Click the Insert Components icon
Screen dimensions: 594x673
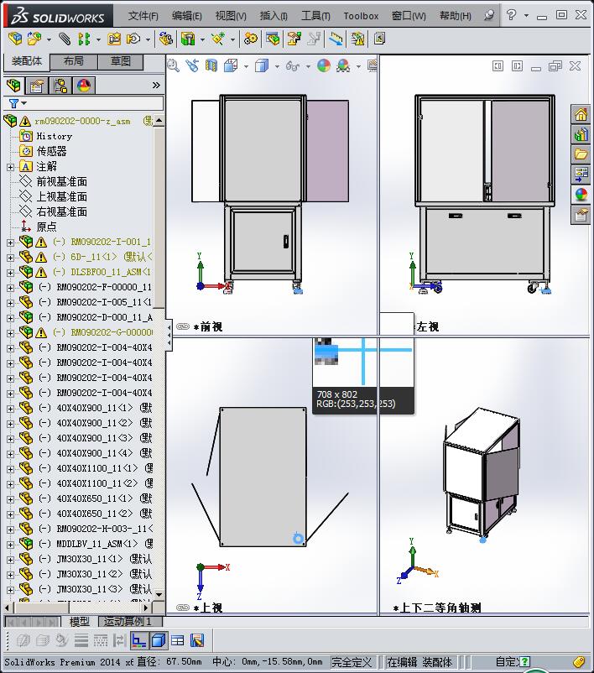(x=15, y=39)
